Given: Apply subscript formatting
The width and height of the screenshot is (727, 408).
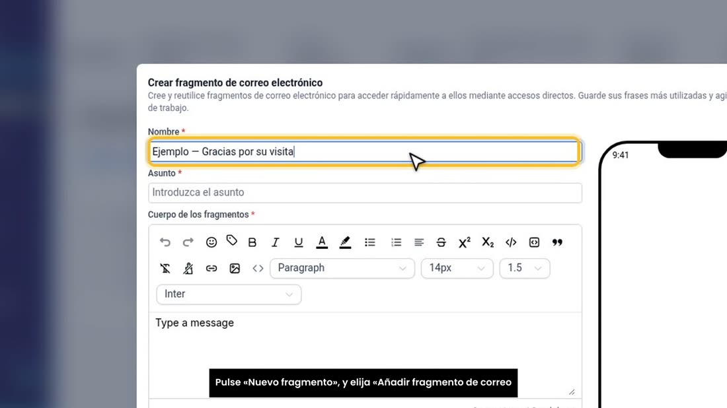Looking at the screenshot, I should pyautogui.click(x=488, y=242).
